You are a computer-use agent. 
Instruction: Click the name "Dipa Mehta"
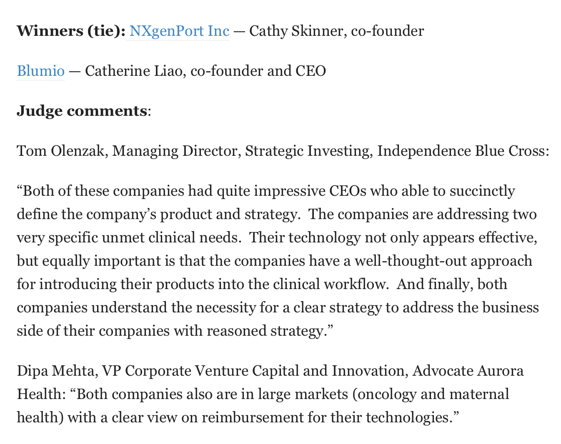56,371
